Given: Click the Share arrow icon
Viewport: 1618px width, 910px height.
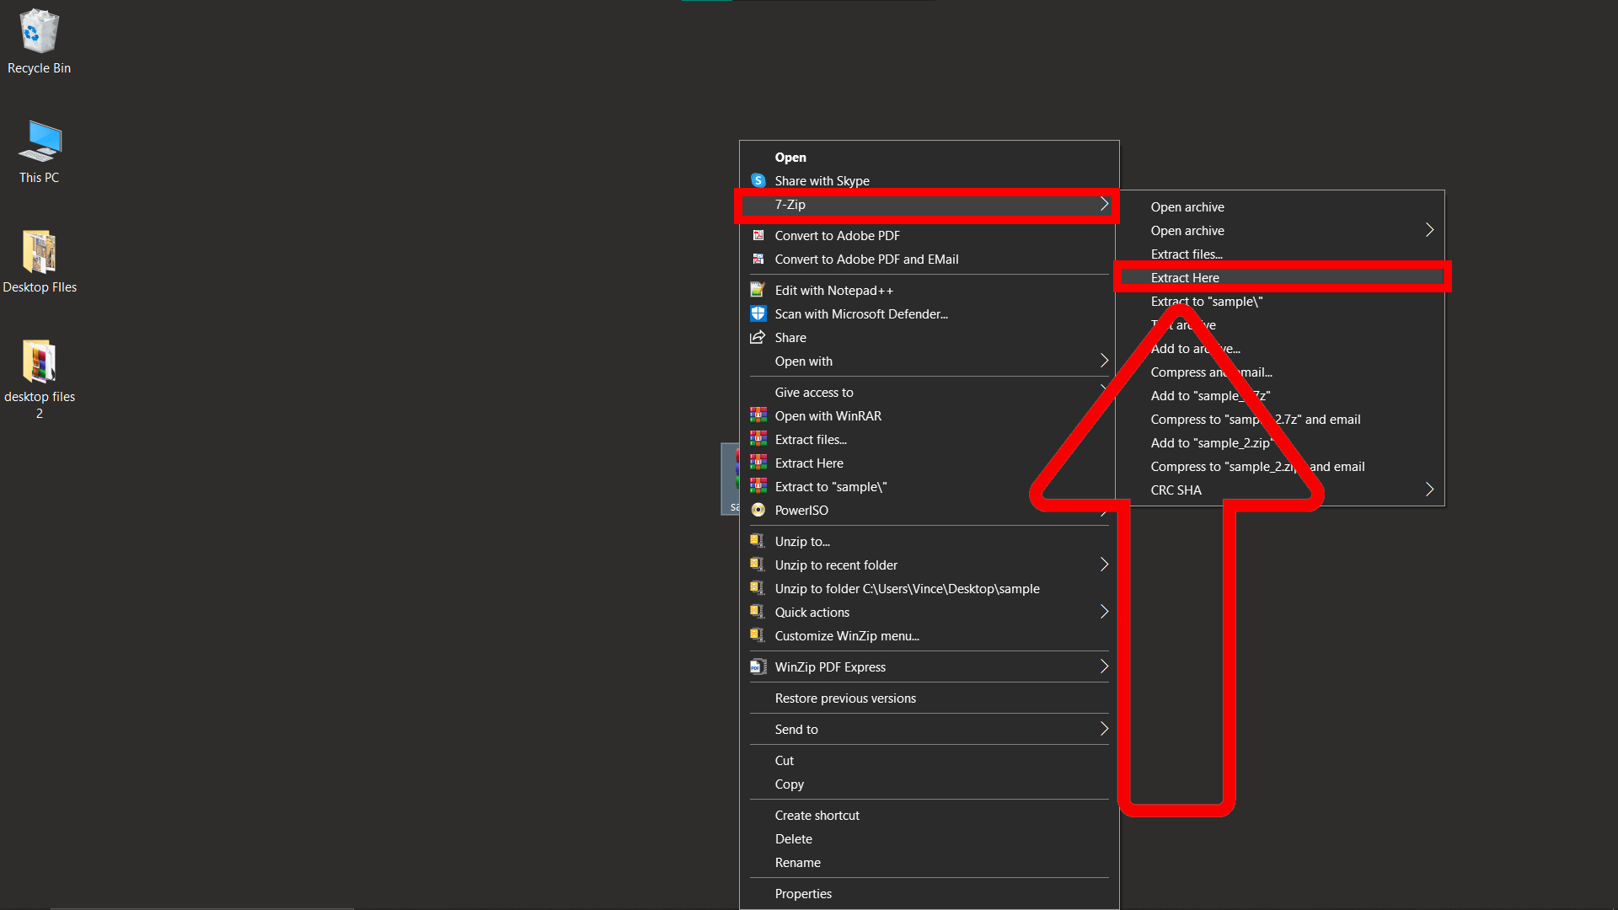Looking at the screenshot, I should [758, 337].
